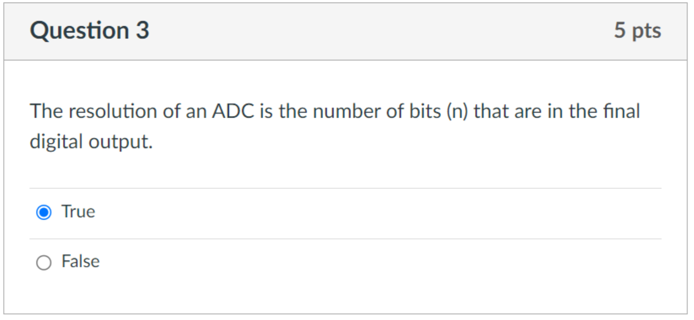Click the False option row
Screen dimensions: 694x320
coord(169,262)
